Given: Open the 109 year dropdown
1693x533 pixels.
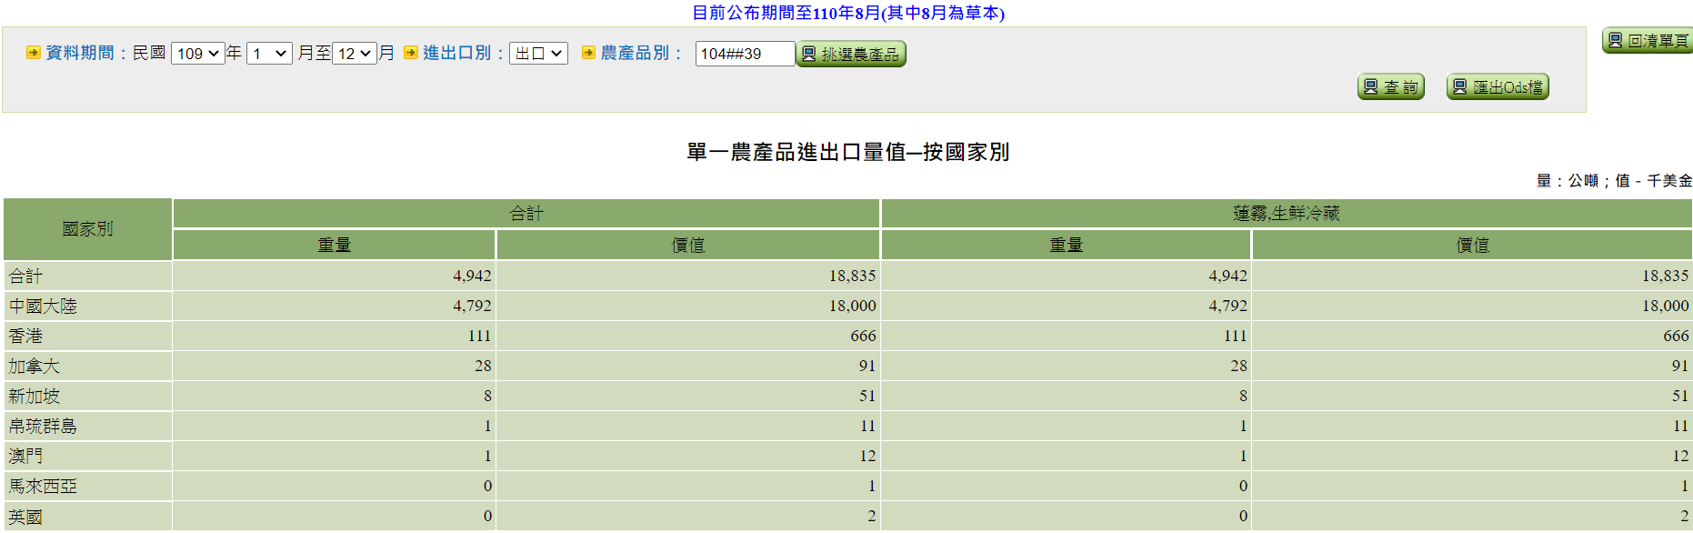Looking at the screenshot, I should pyautogui.click(x=197, y=54).
